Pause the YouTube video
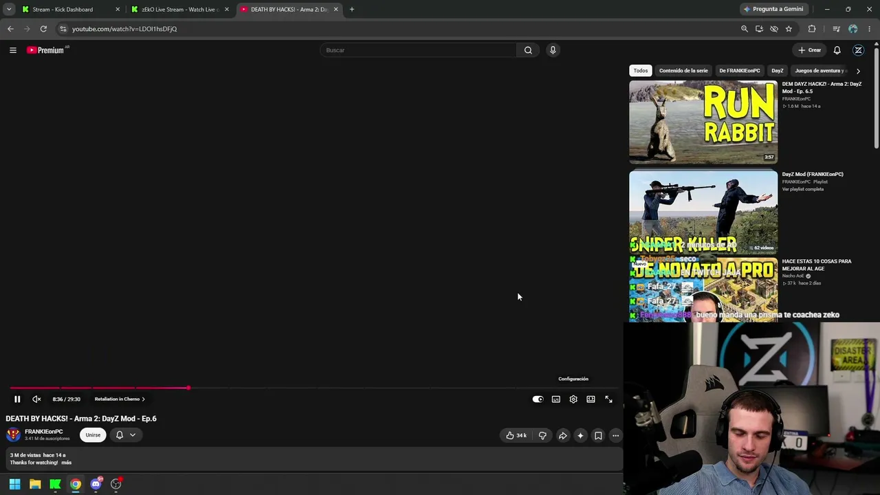 coord(17,399)
